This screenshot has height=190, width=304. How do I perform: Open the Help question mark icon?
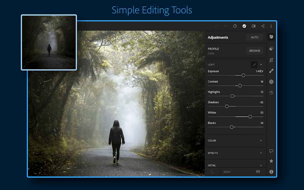click(235, 26)
